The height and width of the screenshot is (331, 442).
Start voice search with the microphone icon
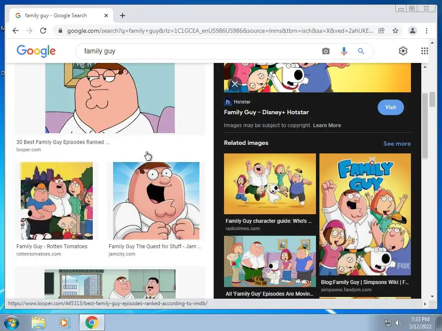[344, 51]
